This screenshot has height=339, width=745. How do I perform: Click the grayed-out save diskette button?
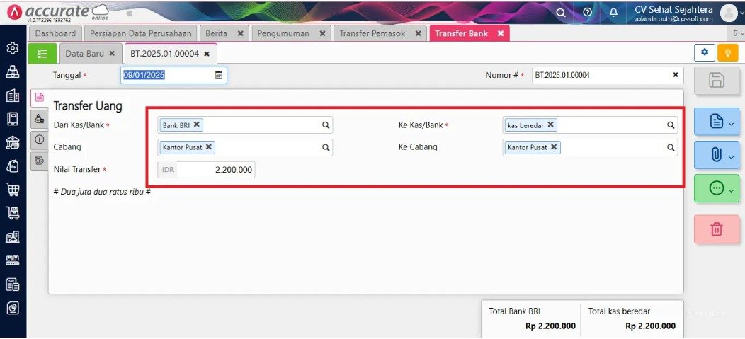click(x=716, y=81)
